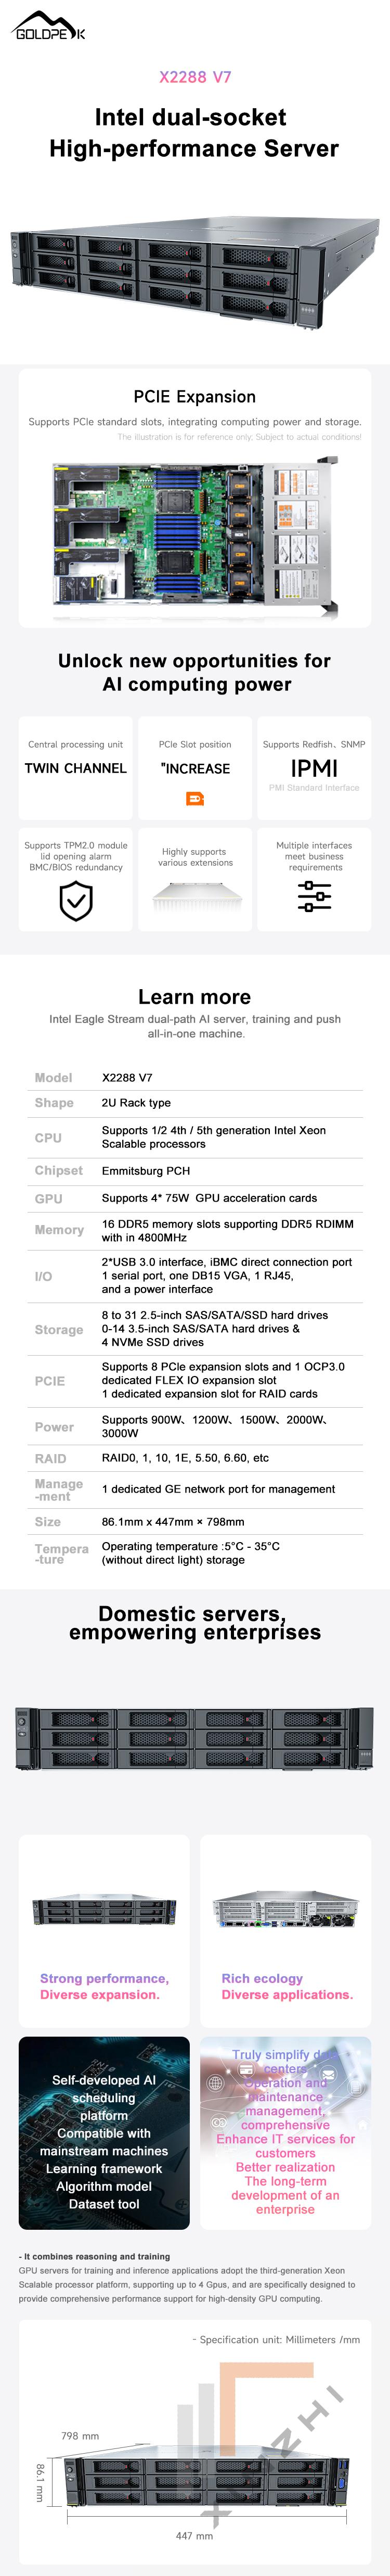Click the IPMI logo text
390x2576 pixels.
[314, 768]
